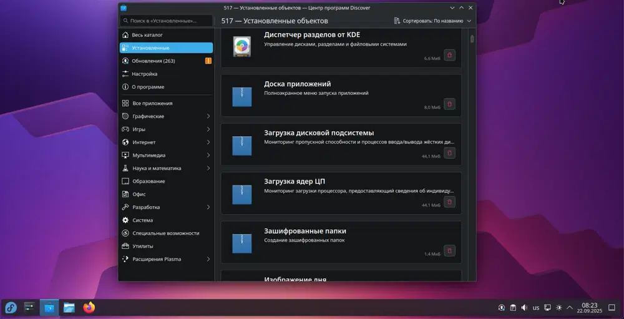Open the Доска приложений entry

341,96
